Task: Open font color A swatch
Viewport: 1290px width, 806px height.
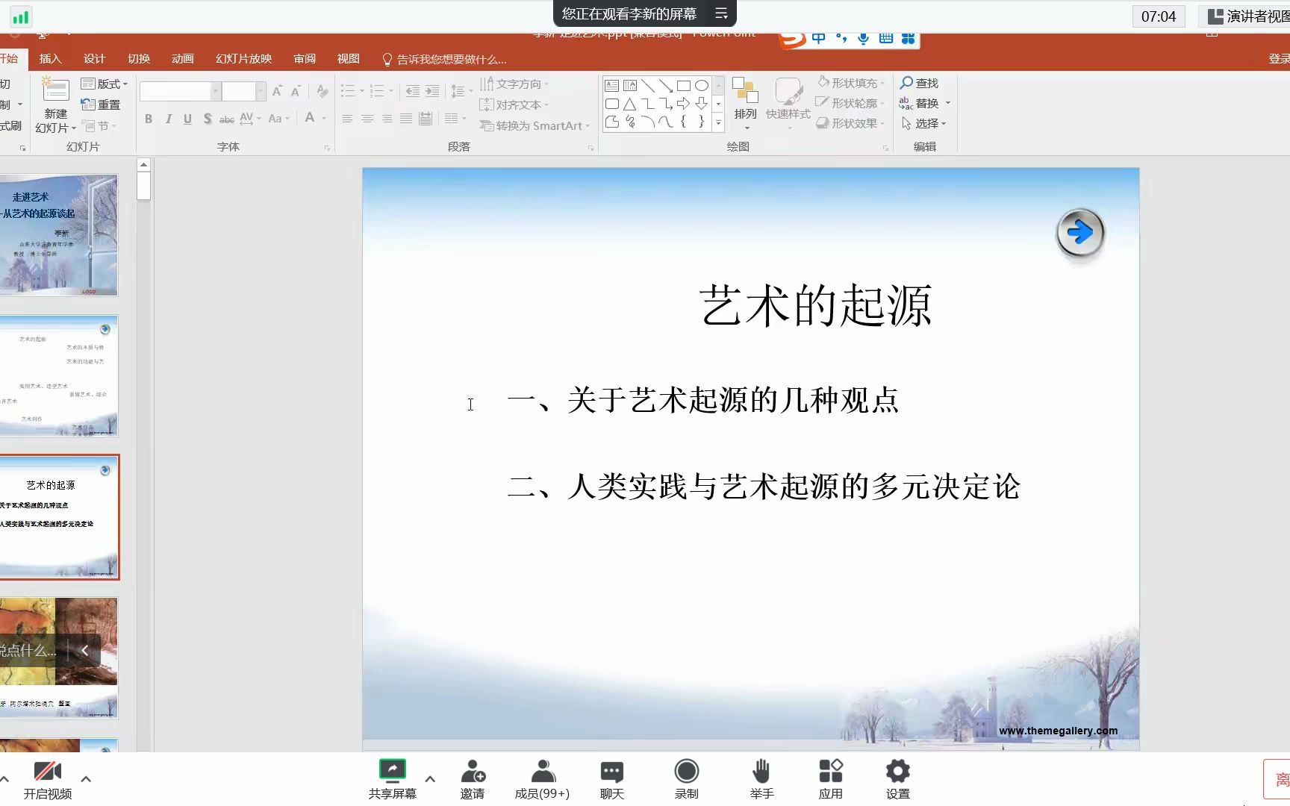Action: coord(310,118)
